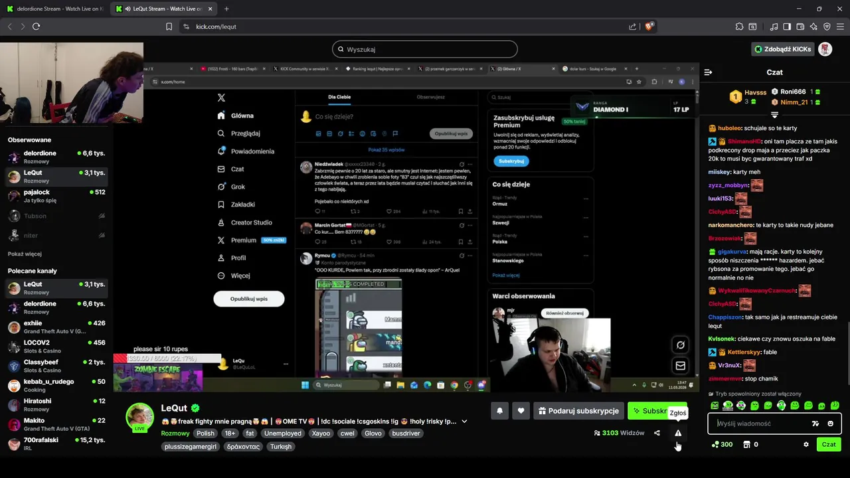The image size is (850, 478).
Task: Enable notifications with the bell icon
Action: (x=499, y=411)
